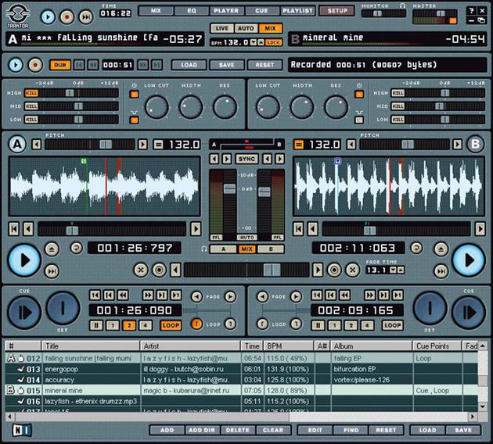Click the master record button in the top bar
The height and width of the screenshot is (444, 493).
(67, 16)
